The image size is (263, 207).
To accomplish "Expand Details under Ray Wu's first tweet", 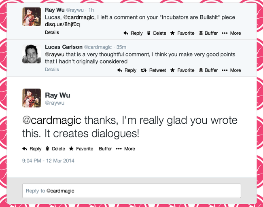I will (52, 32).
